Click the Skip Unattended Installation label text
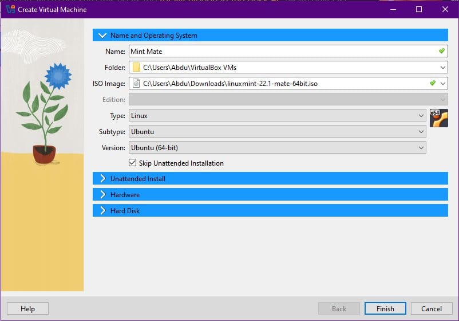459x321 pixels. [x=181, y=163]
